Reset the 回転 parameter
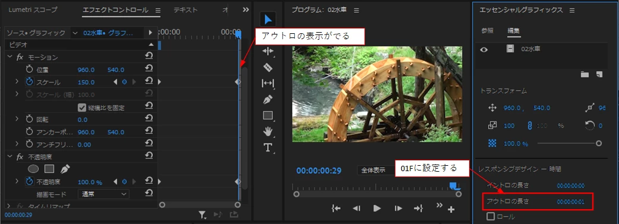 coord(149,118)
